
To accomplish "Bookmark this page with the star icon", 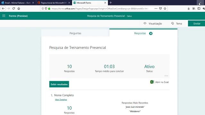I will [x=165, y=9].
